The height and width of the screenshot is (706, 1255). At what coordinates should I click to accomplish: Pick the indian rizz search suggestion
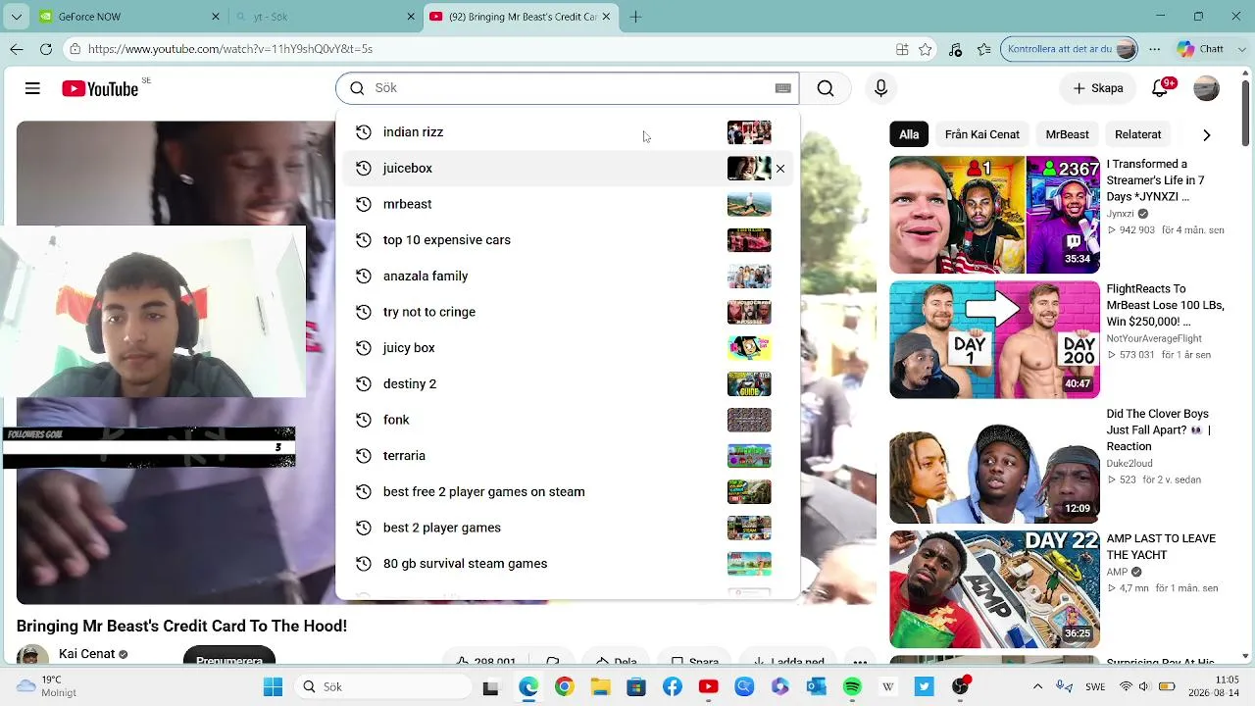(x=568, y=132)
